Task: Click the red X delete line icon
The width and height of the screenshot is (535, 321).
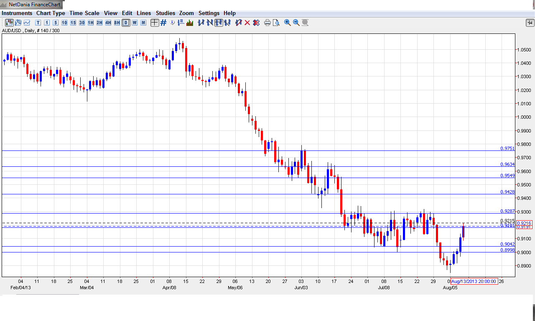Action: point(247,23)
